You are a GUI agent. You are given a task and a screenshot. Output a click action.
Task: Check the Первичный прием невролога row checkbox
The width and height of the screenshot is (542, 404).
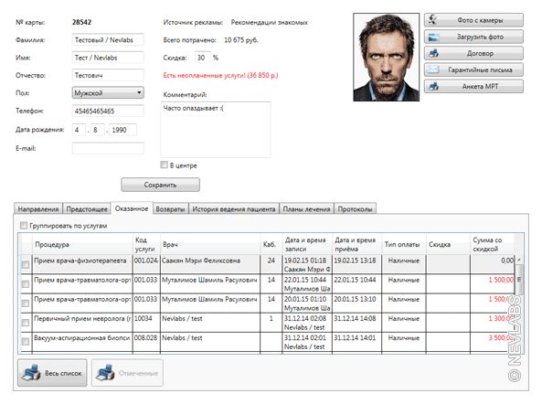26,323
